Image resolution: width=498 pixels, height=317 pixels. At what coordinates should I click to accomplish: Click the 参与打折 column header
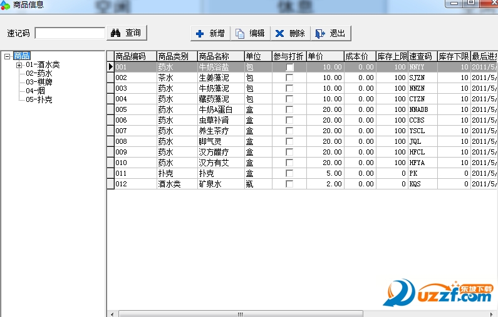(x=289, y=56)
